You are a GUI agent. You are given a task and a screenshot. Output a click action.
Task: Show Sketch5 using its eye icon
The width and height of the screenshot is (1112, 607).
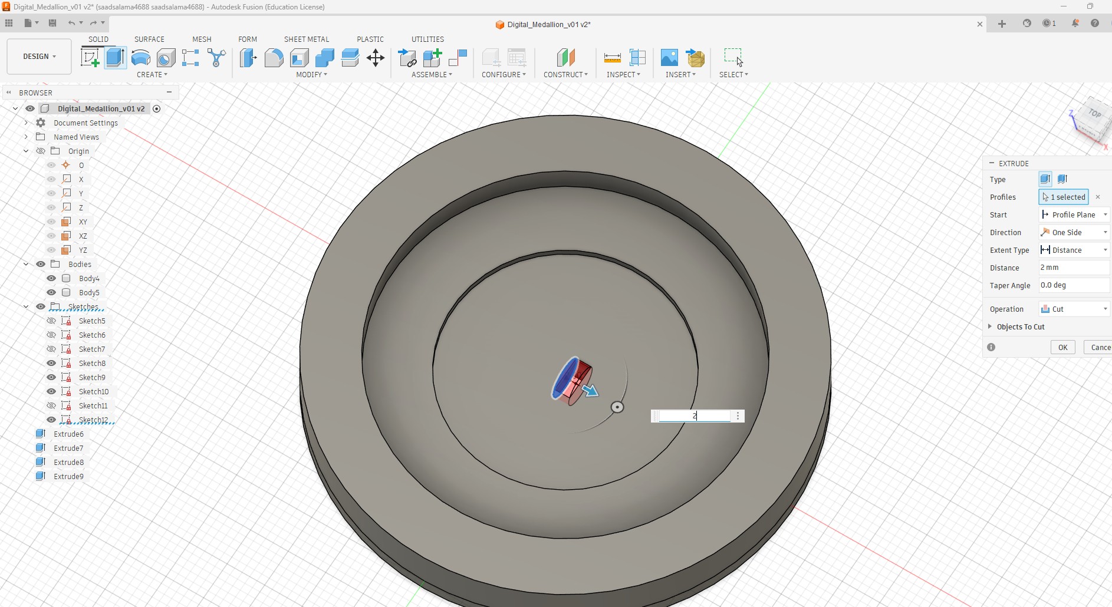pos(51,321)
